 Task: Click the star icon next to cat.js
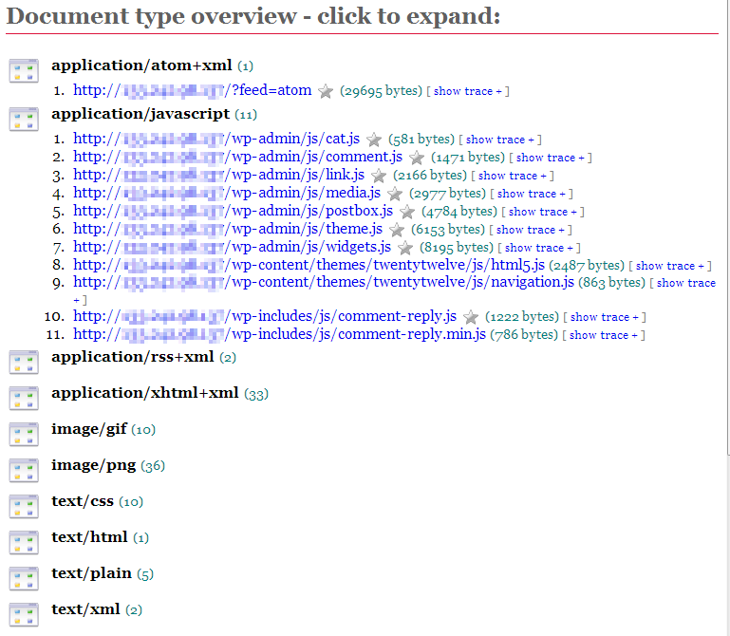pyautogui.click(x=374, y=140)
